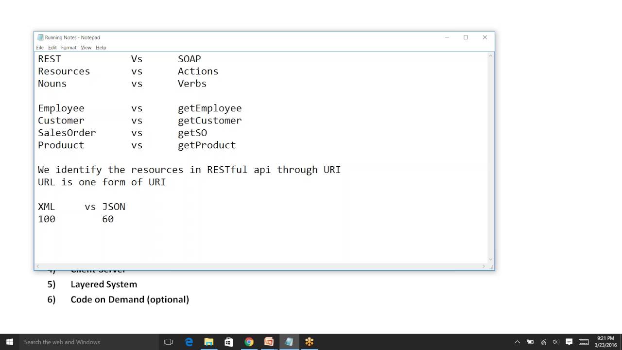Click Layered System in the slide behind

coord(104,284)
